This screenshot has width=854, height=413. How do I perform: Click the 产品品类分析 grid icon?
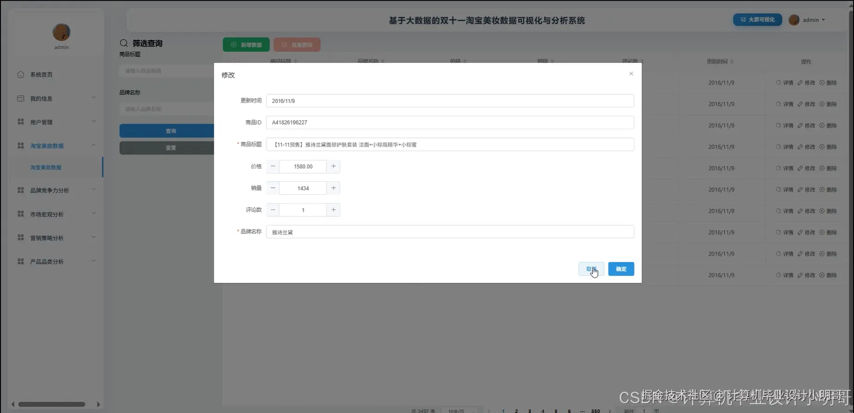pos(21,261)
